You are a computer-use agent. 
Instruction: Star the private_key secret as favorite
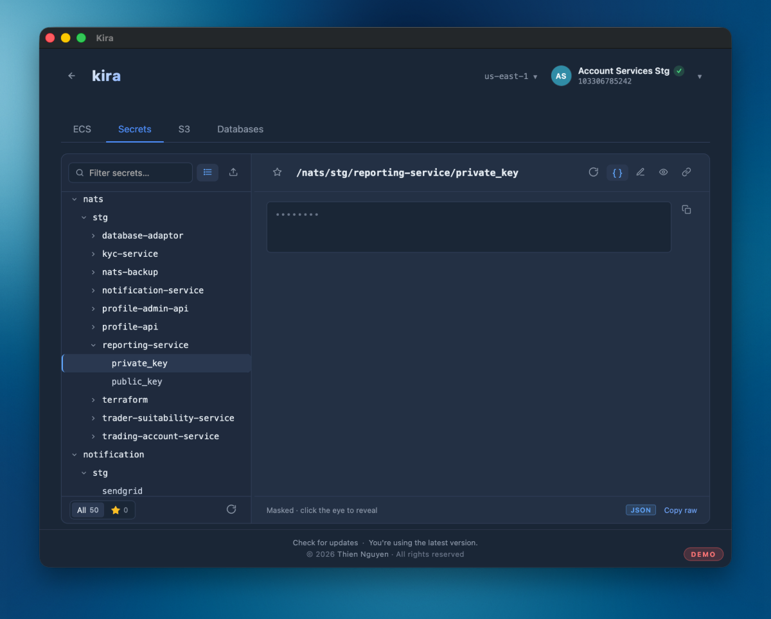coord(277,172)
